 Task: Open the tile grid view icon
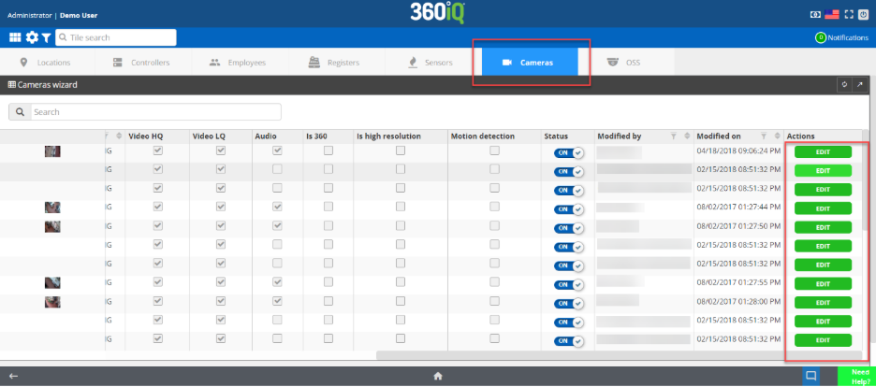(x=15, y=37)
